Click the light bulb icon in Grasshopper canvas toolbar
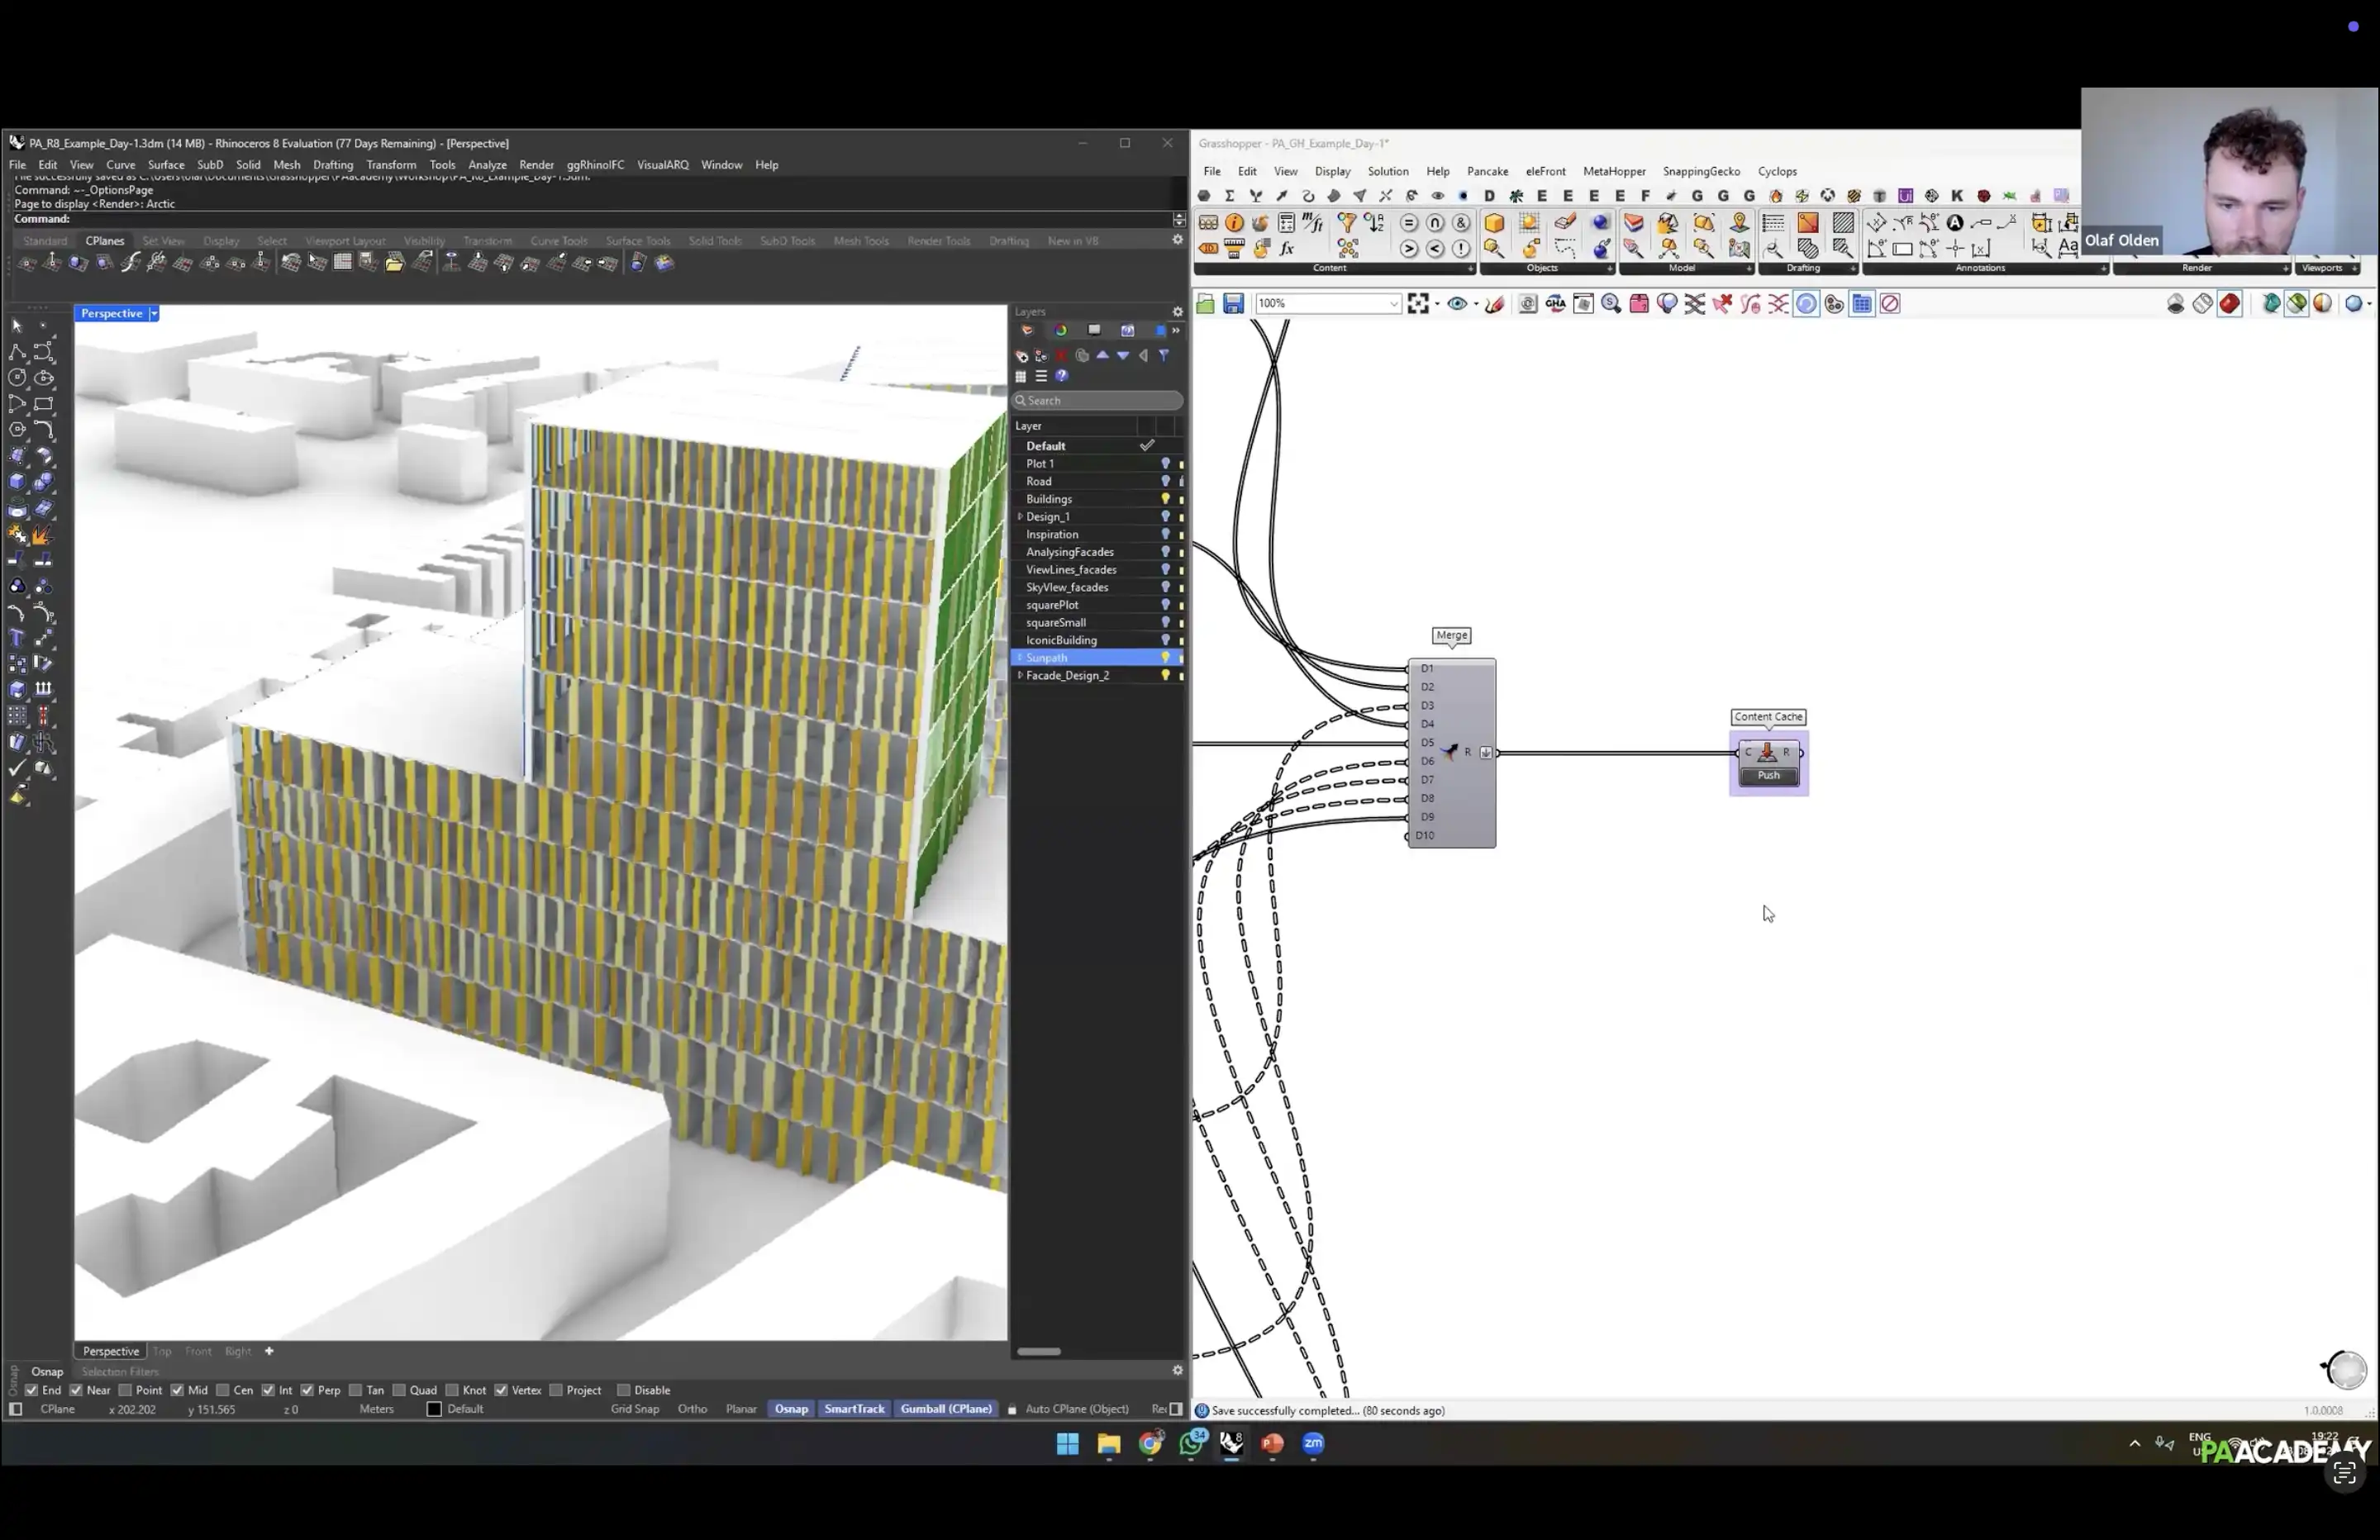Screen dimensions: 2380x1540 tap(1667, 304)
